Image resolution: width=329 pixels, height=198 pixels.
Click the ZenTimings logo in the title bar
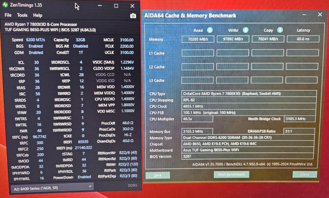point(6,5)
